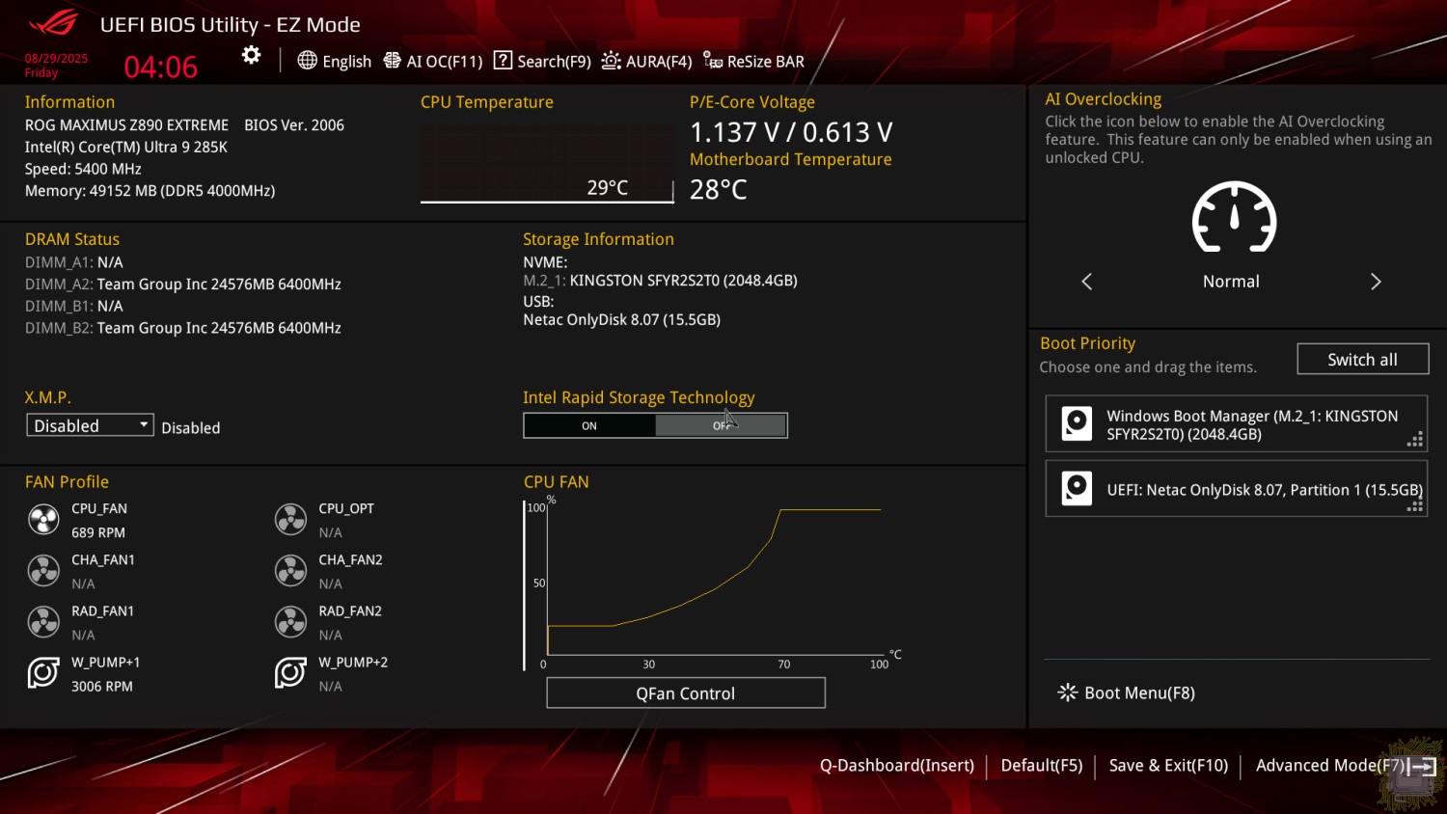Change language from English
The image size is (1447, 814).
pyautogui.click(x=335, y=61)
